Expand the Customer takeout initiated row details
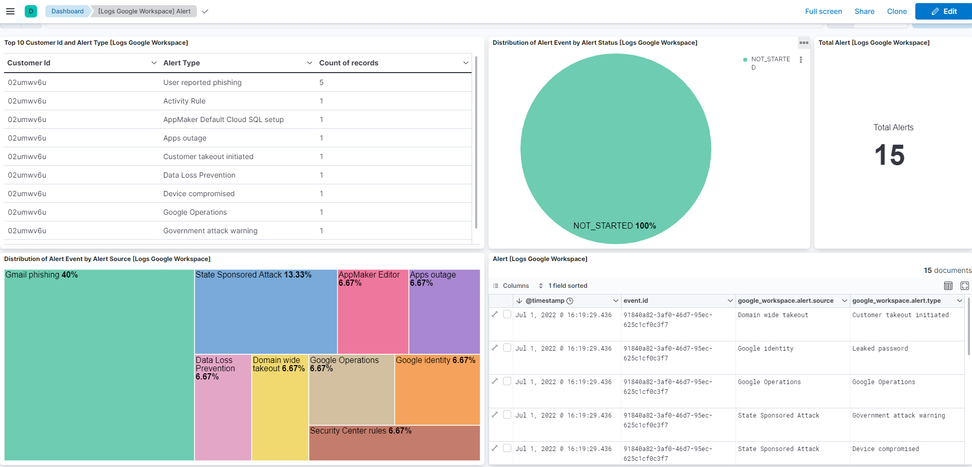 pyautogui.click(x=495, y=314)
